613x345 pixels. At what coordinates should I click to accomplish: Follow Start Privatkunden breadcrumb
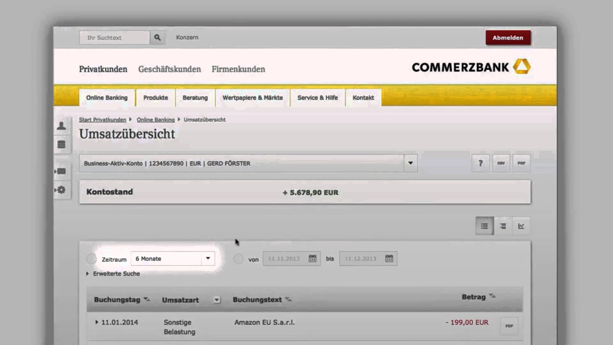click(x=102, y=120)
